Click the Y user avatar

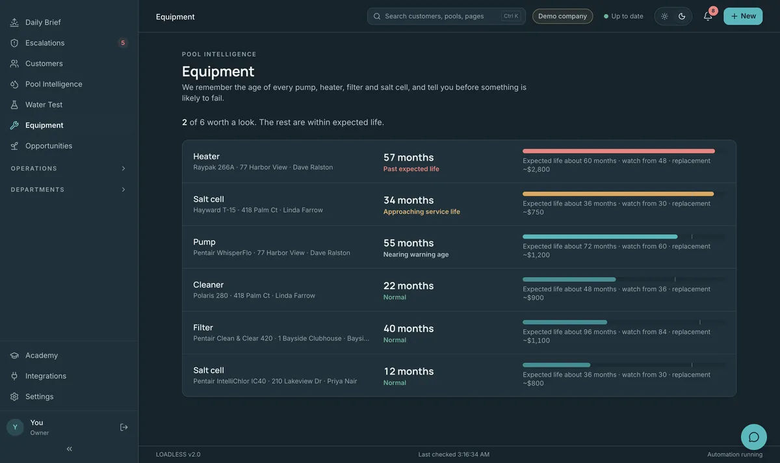(15, 427)
